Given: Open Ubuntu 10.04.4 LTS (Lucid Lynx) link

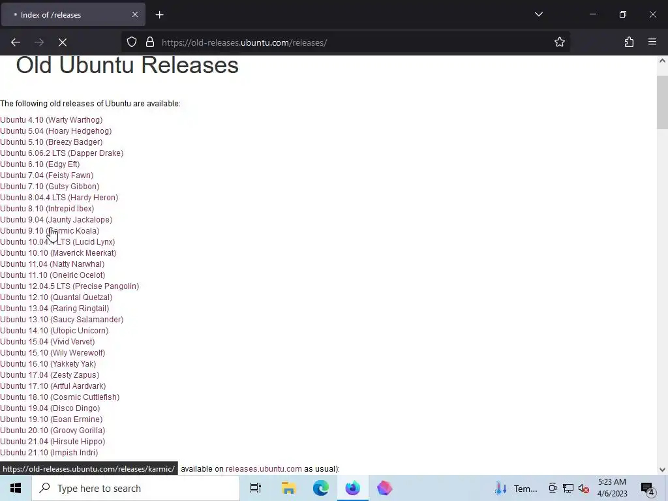Looking at the screenshot, I should 57,241.
